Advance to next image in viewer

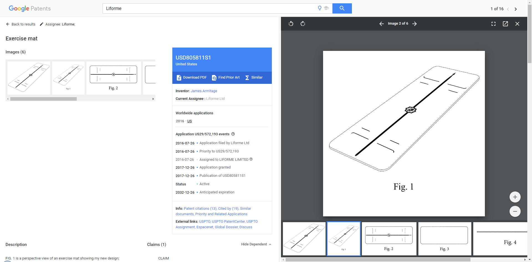tap(415, 24)
